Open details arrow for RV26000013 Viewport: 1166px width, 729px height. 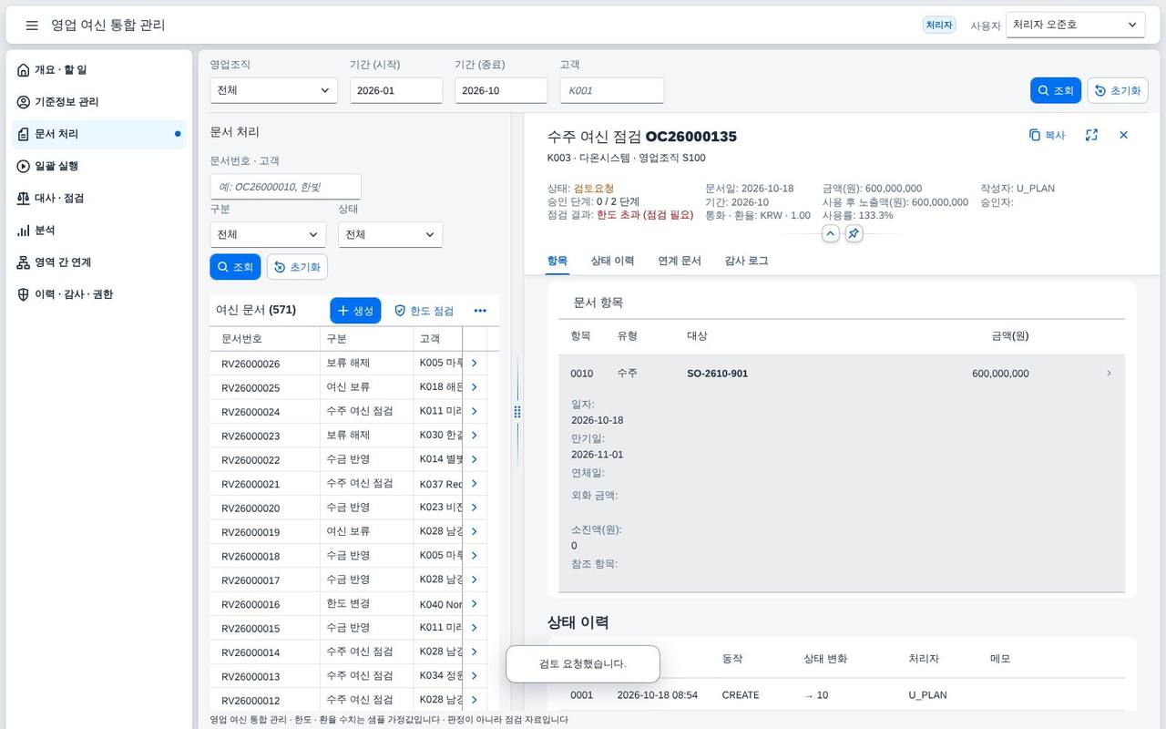474,676
